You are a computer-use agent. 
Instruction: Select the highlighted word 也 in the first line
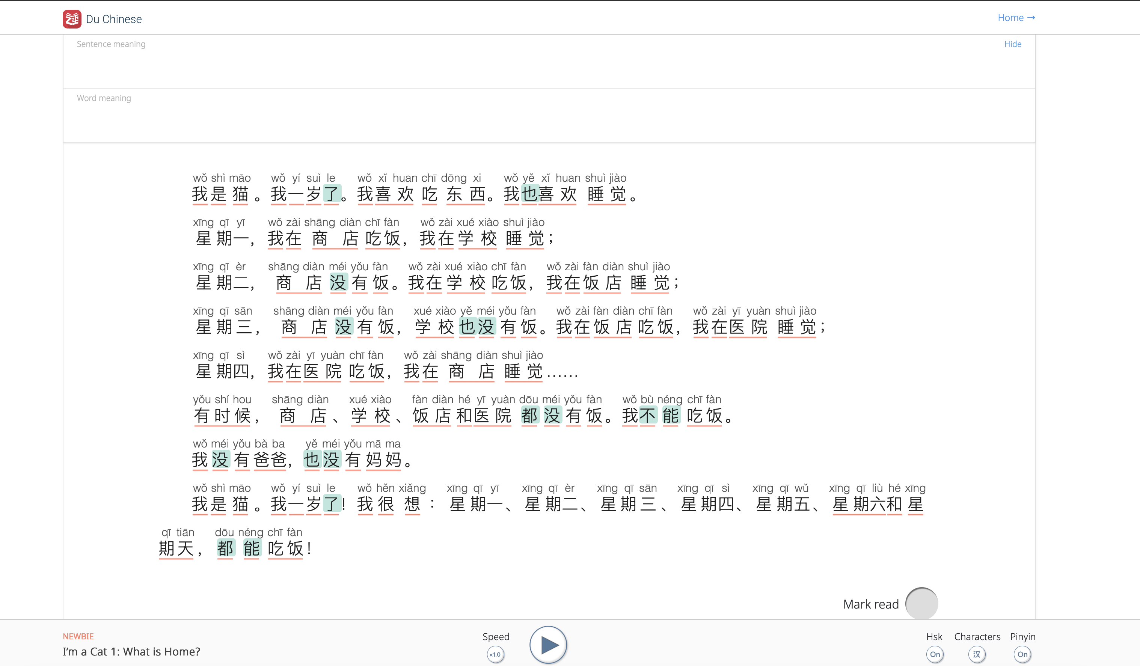529,194
